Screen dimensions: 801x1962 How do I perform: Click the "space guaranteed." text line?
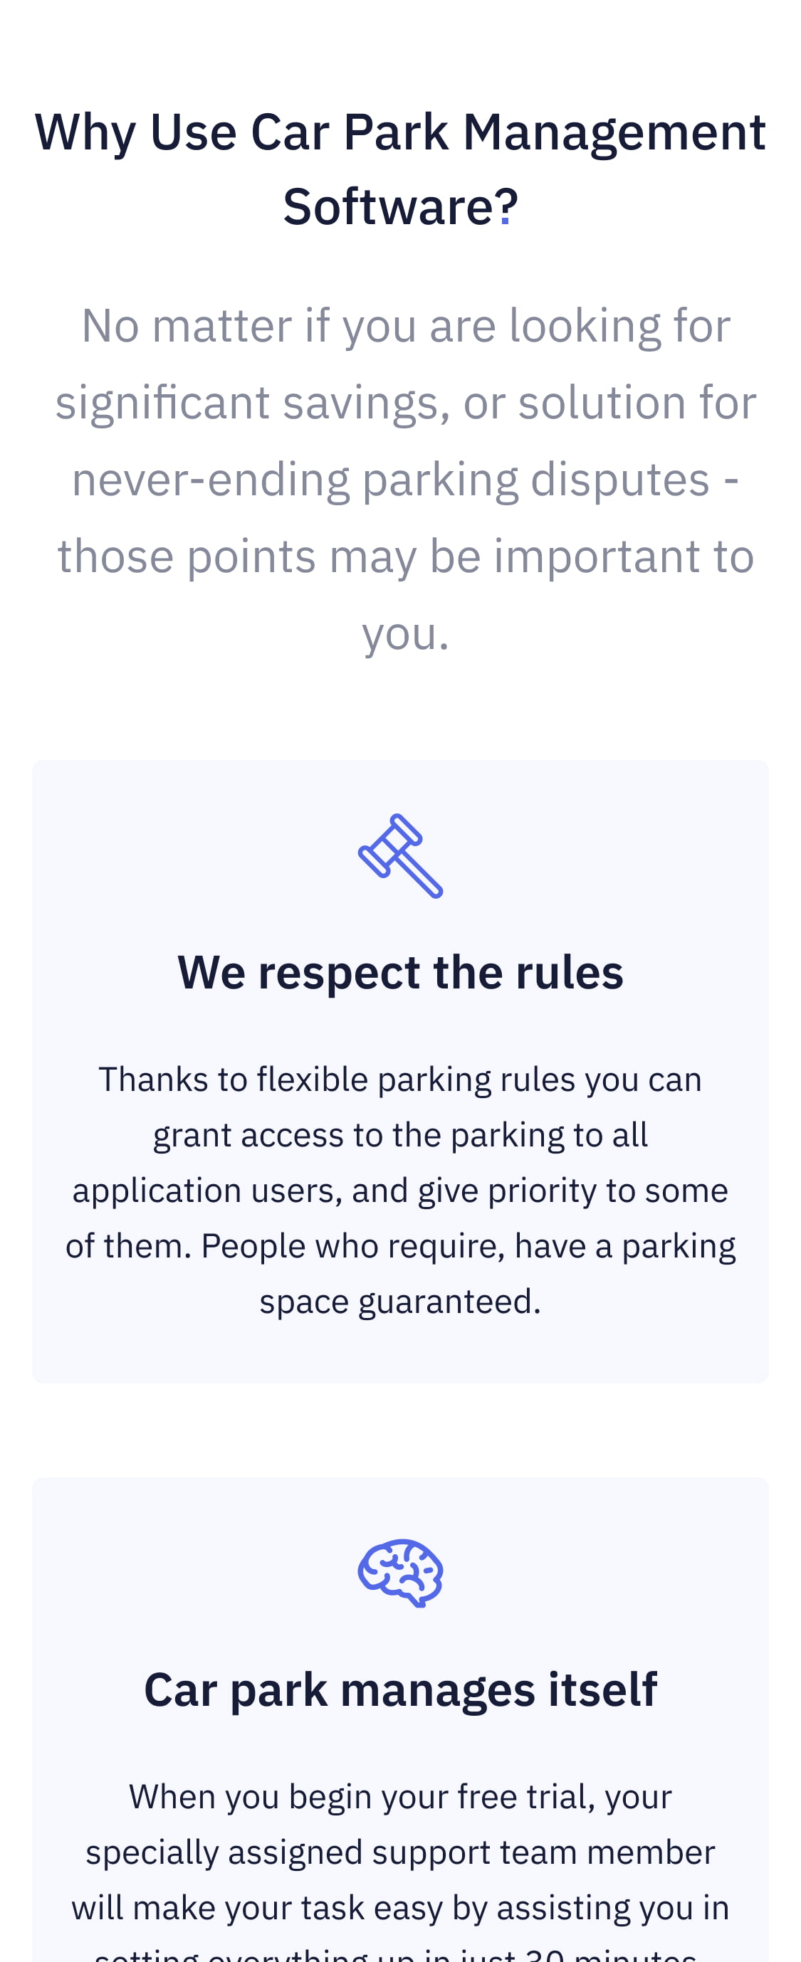400,1301
